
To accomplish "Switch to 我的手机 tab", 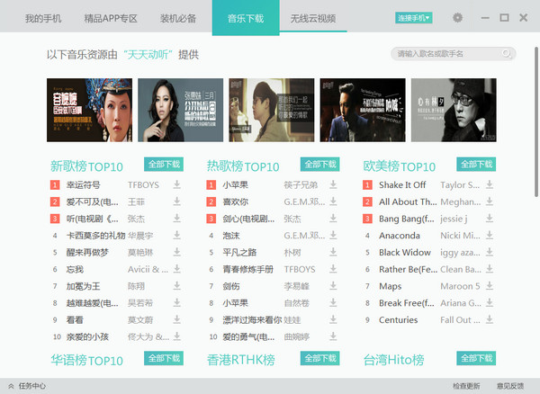I will pyautogui.click(x=43, y=18).
